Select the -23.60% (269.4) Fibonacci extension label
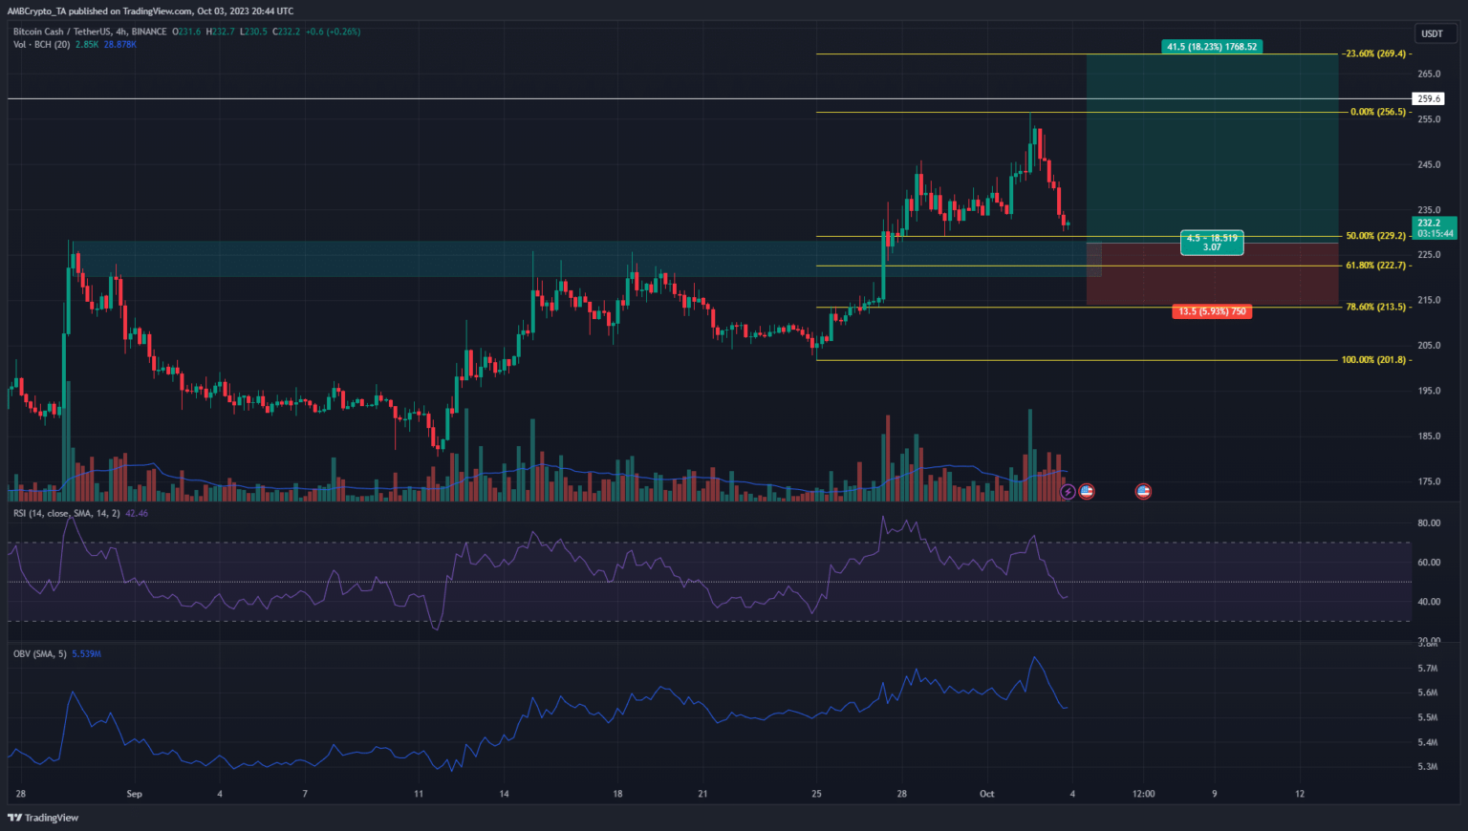1468x831 pixels. pos(1373,54)
